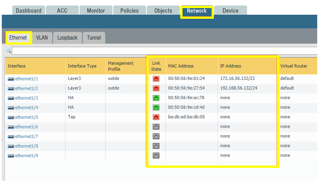Screen dimensions: 319x183
Task: Click the ethernet1/4 port icon
Action: [x=11, y=108]
